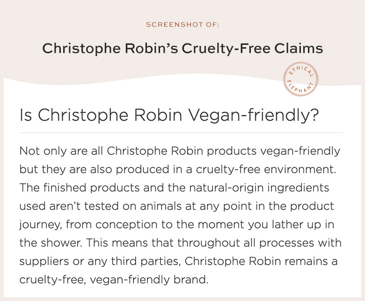Click the words 'natural-origin ingredients' in the paragraph
365x301 pixels.
(259, 188)
